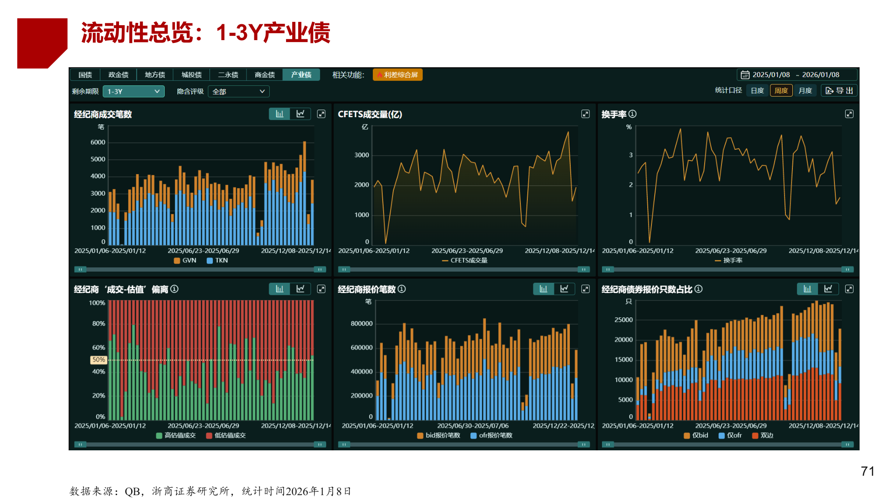The width and height of the screenshot is (896, 504).
Task: Toggle off the GVN legend item
Action: point(185,260)
